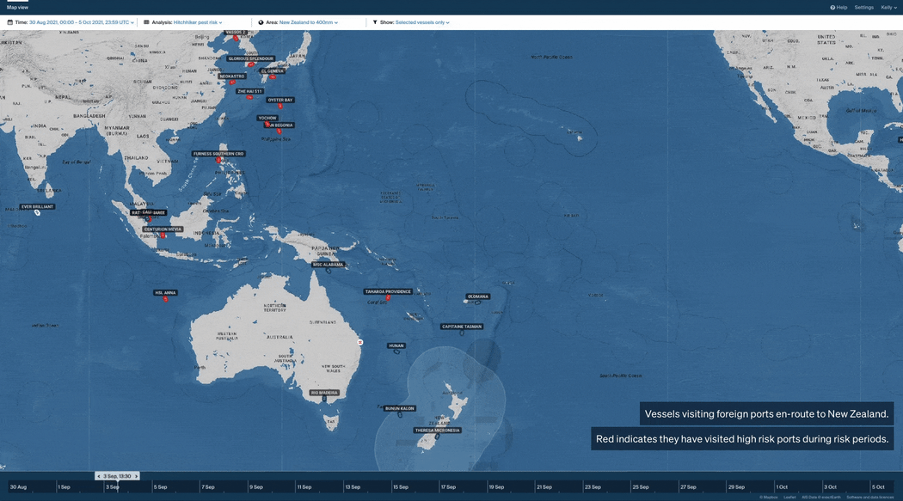Image resolution: width=903 pixels, height=501 pixels.
Task: Click the globe icon beside Area
Action: 261,22
